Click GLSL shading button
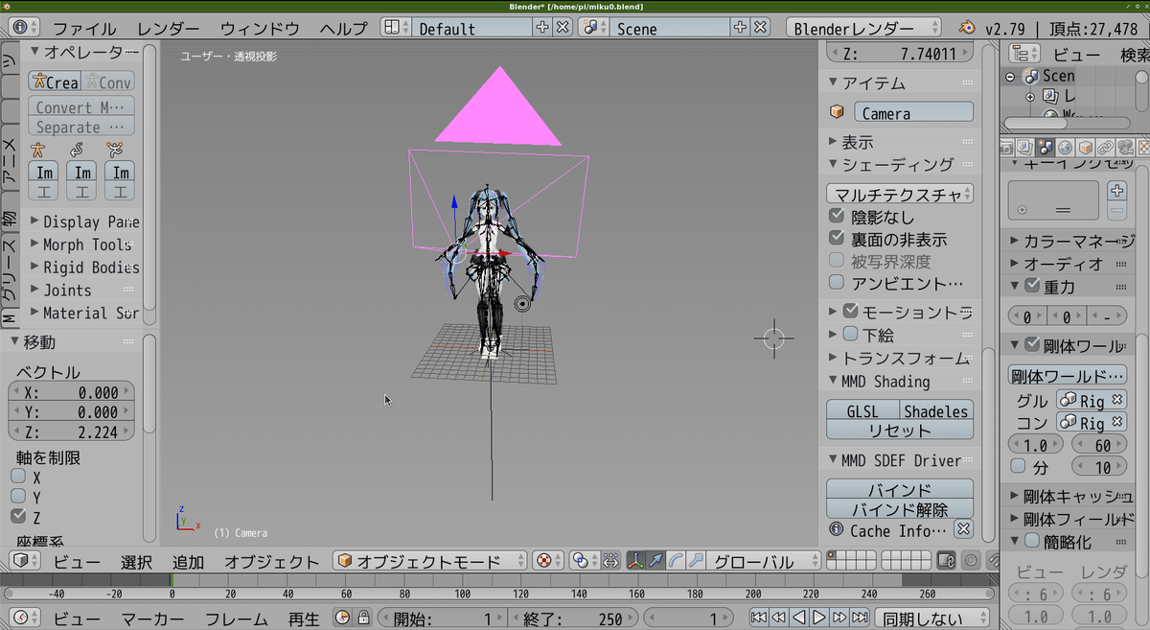Screen dimensions: 1150x630 pos(862,410)
